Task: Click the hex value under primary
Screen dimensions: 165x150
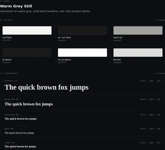Action: coord(6,62)
